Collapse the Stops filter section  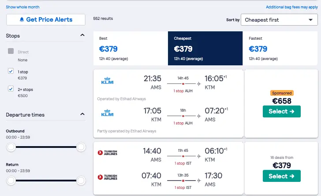[82, 35]
